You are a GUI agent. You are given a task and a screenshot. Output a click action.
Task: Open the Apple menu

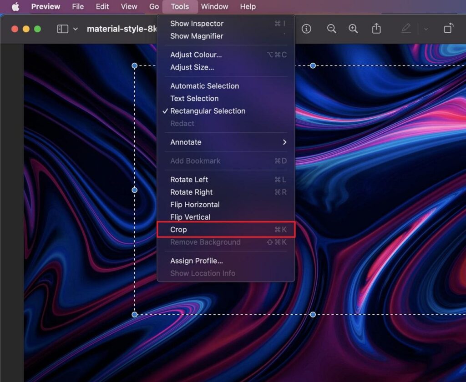[15, 6]
